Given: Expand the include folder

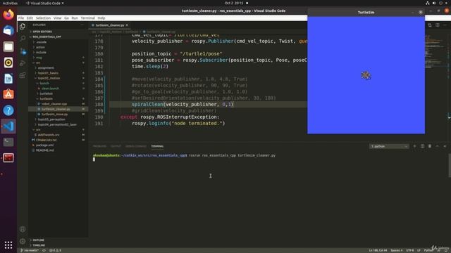Looking at the screenshot, I should (x=41, y=52).
